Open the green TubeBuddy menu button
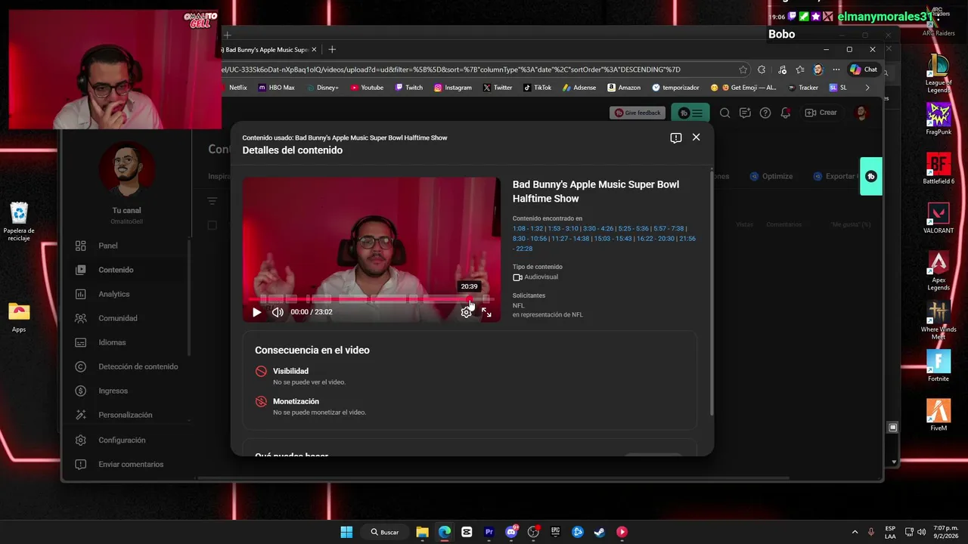Image resolution: width=968 pixels, height=544 pixels. point(690,113)
